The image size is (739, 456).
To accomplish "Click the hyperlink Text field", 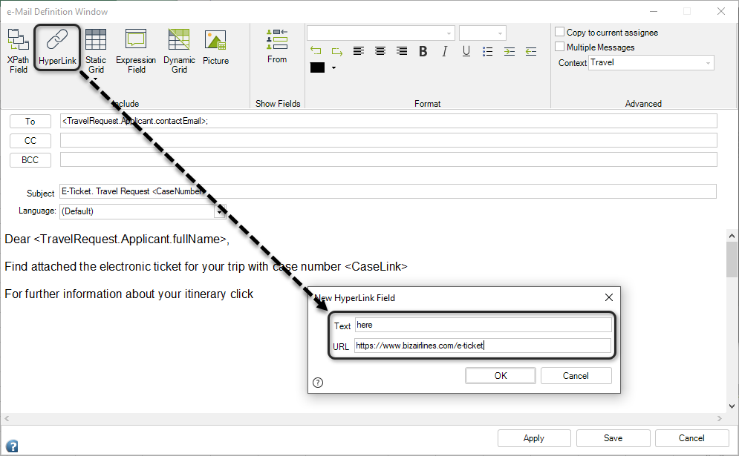I will 483,325.
